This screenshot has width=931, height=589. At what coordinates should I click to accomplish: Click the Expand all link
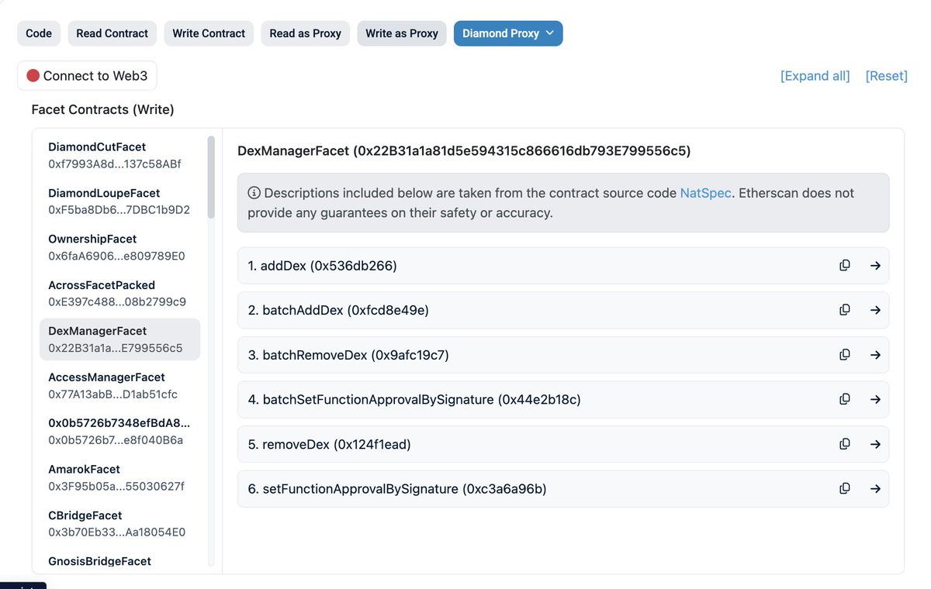coord(815,75)
